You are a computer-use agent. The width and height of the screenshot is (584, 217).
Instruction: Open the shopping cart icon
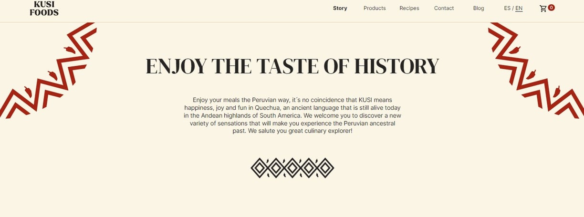click(x=543, y=9)
